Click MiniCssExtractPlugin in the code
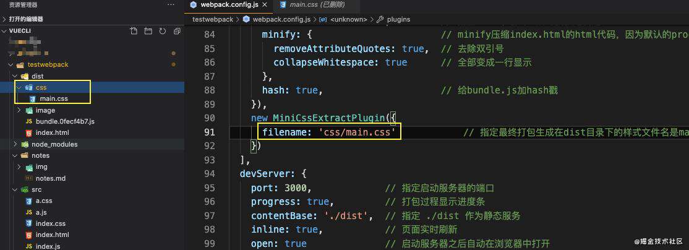Image resolution: width=689 pixels, height=250 pixels. pos(330,118)
